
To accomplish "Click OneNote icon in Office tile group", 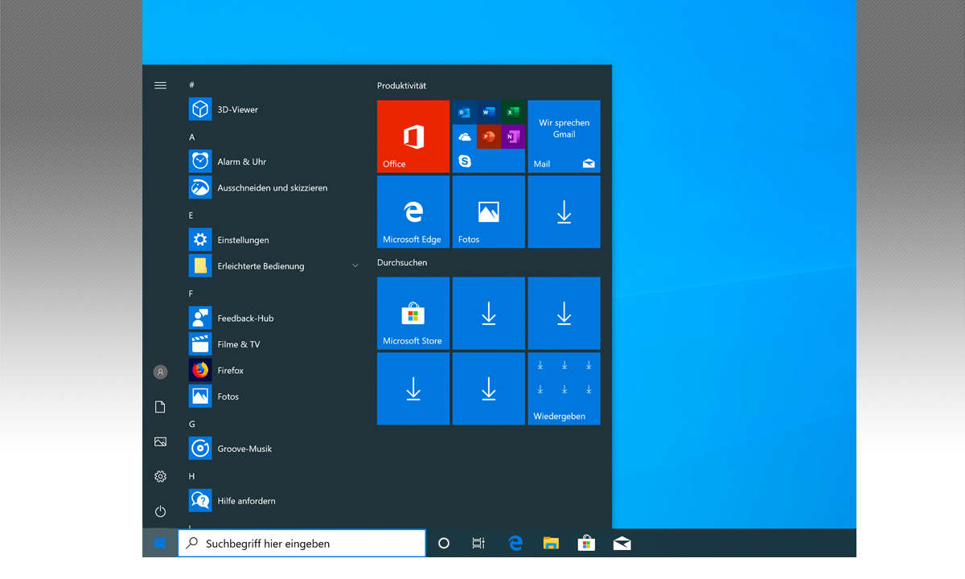I will (512, 137).
